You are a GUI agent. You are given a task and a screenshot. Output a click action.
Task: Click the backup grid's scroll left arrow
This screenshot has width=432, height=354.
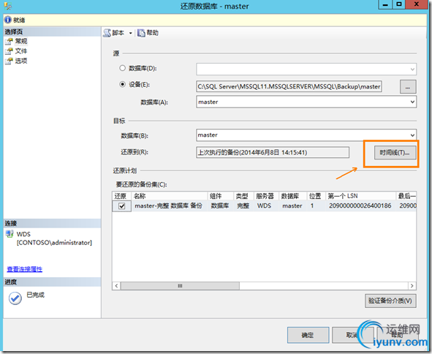(116, 286)
